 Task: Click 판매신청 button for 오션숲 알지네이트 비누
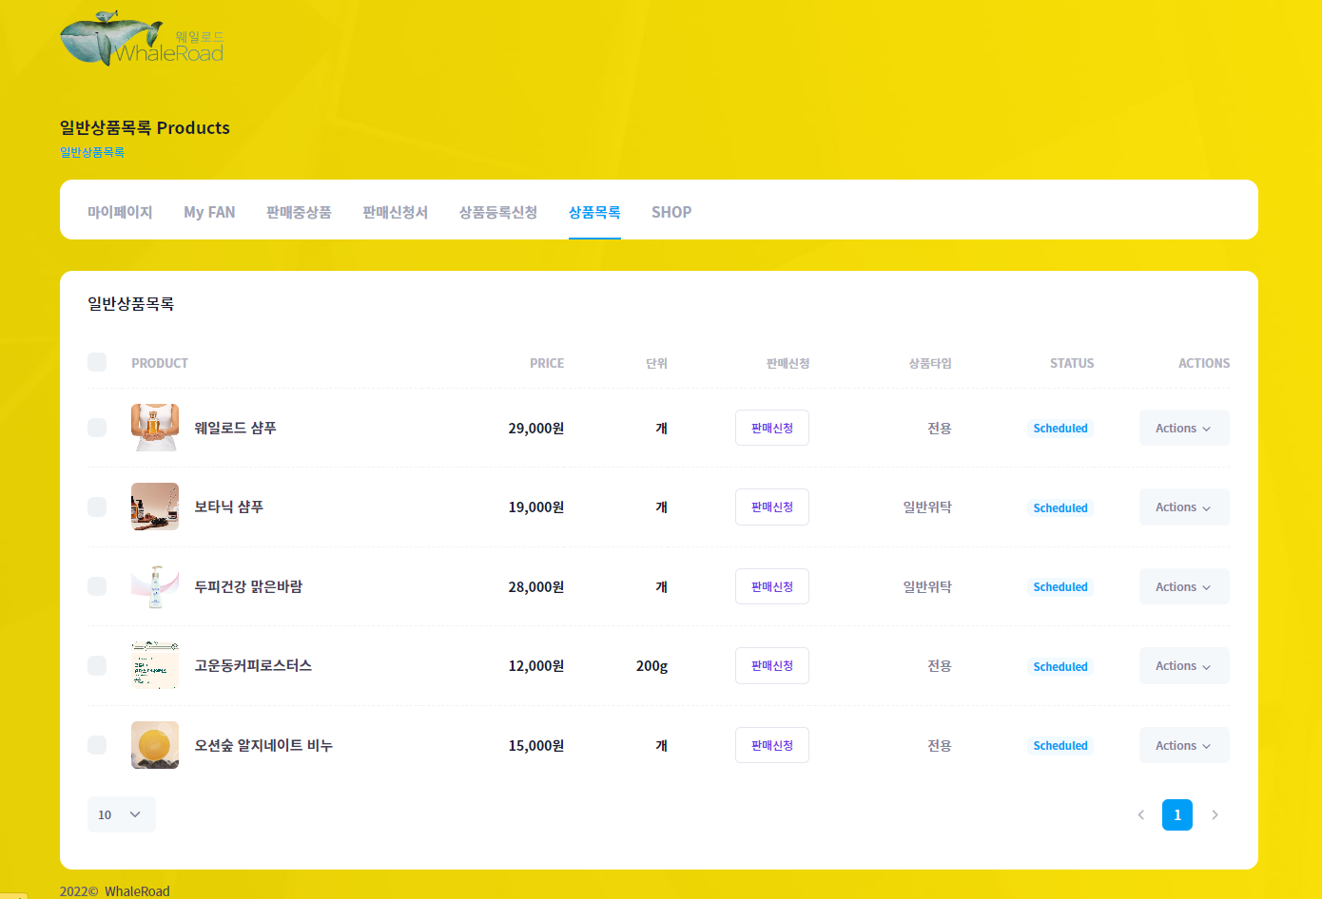[772, 745]
